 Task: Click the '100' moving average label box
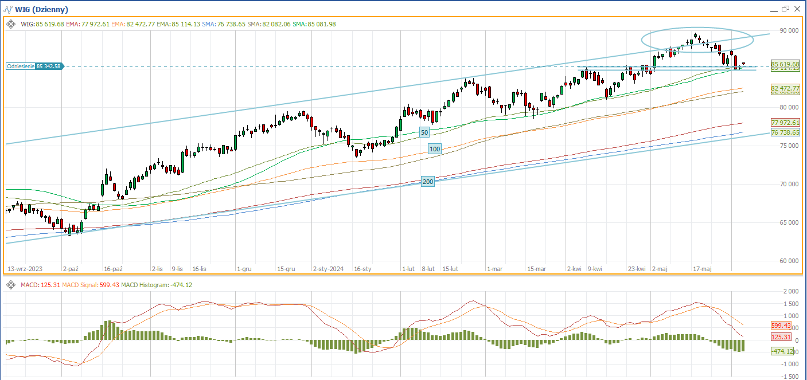point(435,149)
